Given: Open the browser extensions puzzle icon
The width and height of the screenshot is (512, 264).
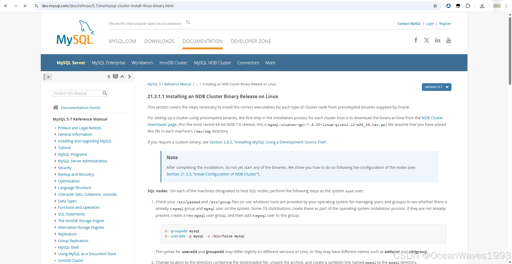Looking at the screenshot, I should [468, 6].
